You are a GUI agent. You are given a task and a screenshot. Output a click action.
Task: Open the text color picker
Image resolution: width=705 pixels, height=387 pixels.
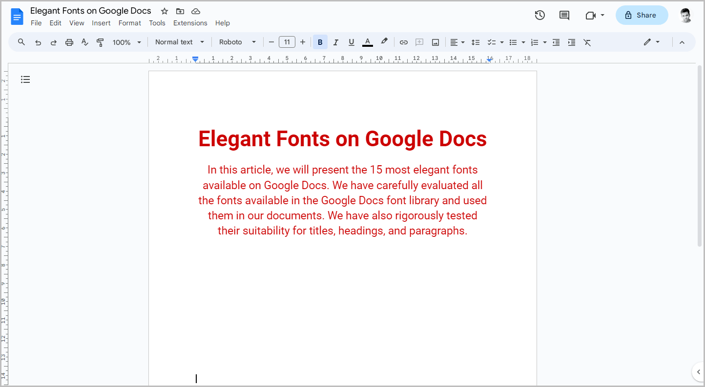click(368, 42)
